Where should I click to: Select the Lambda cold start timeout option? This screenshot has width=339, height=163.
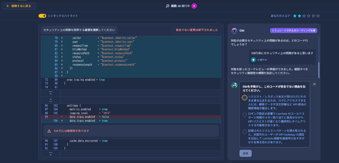tap(245, 114)
